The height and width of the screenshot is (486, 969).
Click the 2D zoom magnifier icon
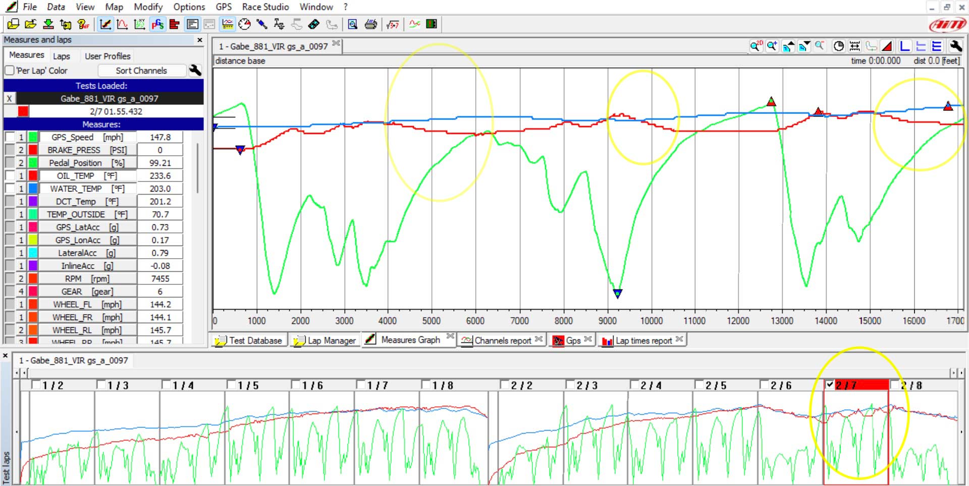pyautogui.click(x=756, y=46)
